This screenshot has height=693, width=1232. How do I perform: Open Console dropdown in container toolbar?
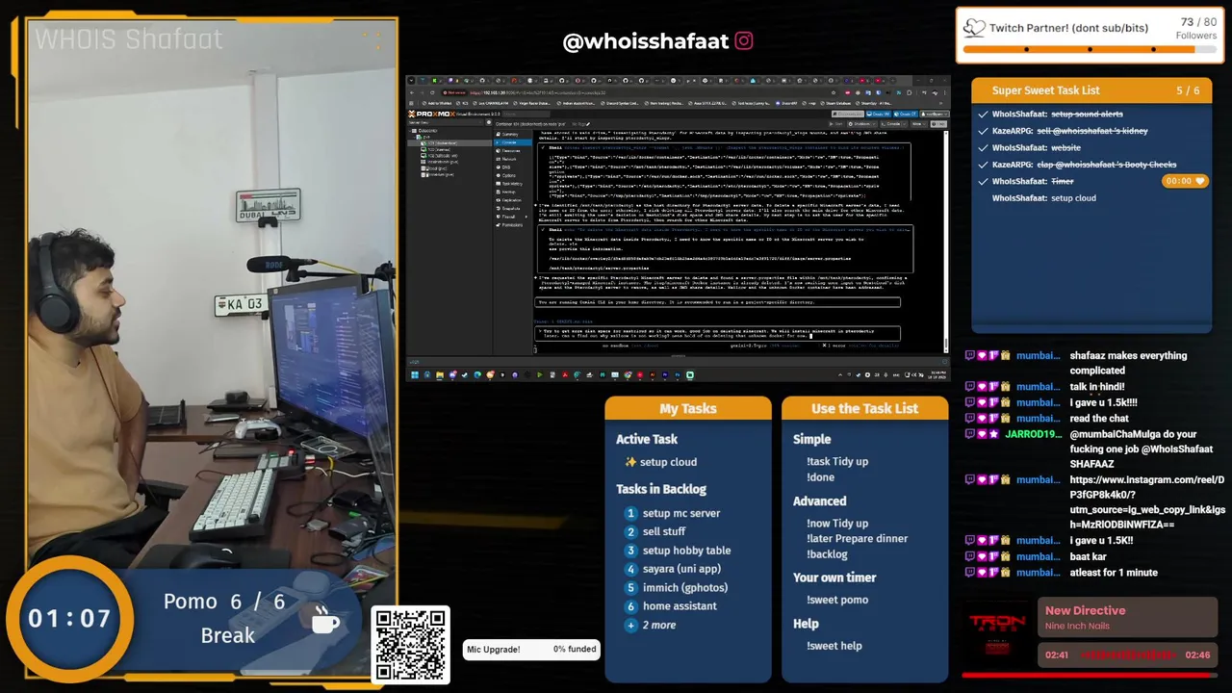click(893, 124)
